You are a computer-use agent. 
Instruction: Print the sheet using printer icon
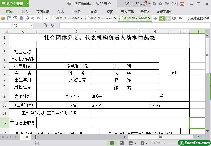point(21,18)
